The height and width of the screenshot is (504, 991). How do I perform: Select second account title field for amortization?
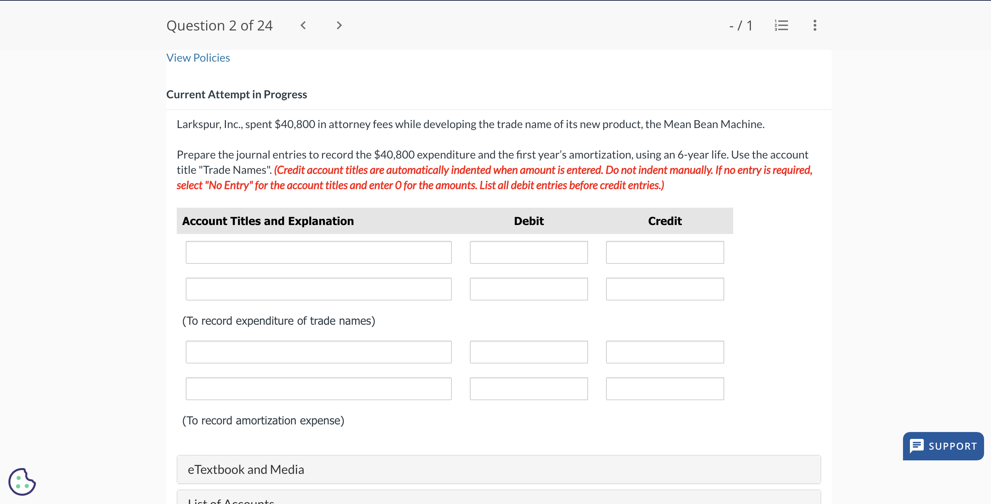pyautogui.click(x=318, y=389)
